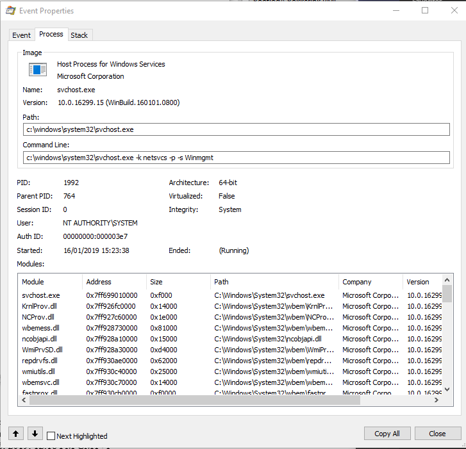Select the wbemsvc.dll module row
466x449 pixels.
[x=230, y=382]
